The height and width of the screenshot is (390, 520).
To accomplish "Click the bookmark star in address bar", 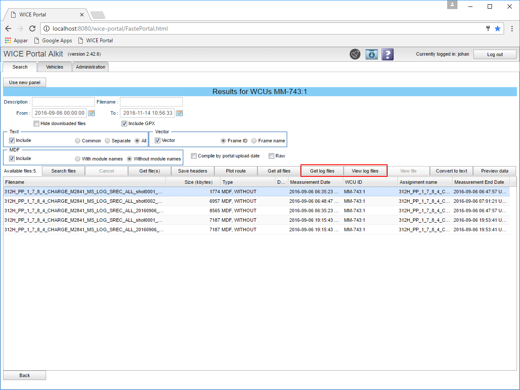I will point(497,28).
